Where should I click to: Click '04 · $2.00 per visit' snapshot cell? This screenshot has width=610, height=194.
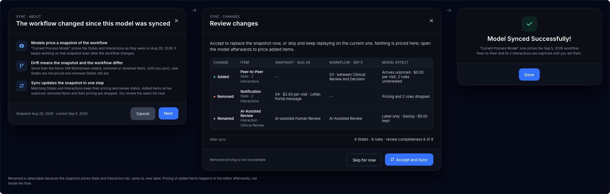click(x=298, y=96)
